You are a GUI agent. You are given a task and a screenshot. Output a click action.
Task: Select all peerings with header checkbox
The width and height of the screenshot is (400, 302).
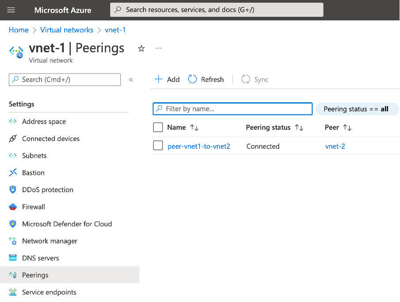[x=158, y=127]
